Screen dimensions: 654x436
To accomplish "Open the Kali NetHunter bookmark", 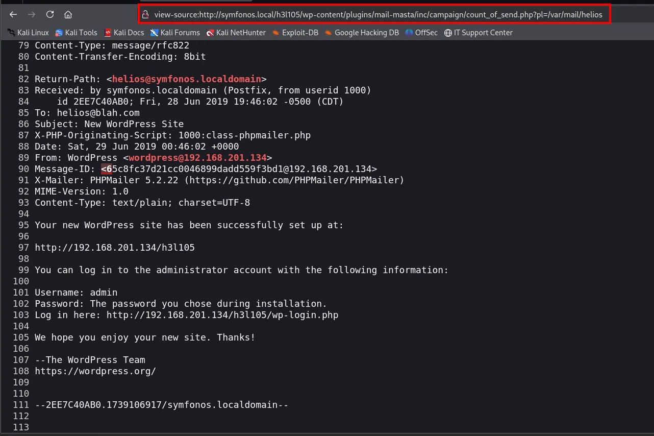I will (x=236, y=33).
